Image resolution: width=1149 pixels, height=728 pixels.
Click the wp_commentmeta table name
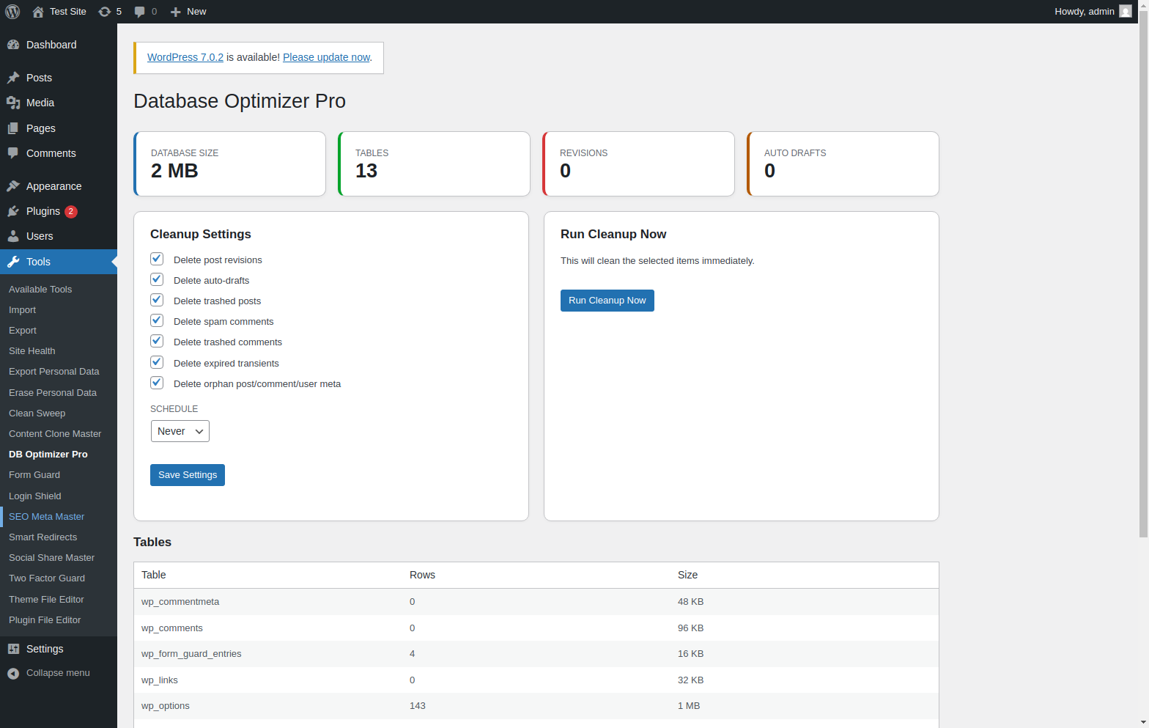pyautogui.click(x=180, y=602)
